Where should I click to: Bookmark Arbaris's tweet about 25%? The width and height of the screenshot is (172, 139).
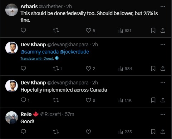153,31
